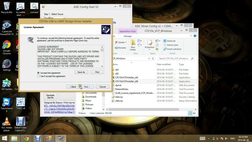This screenshot has height=142, width=252.
Task: Click Save As for the license
Action: (81, 72)
